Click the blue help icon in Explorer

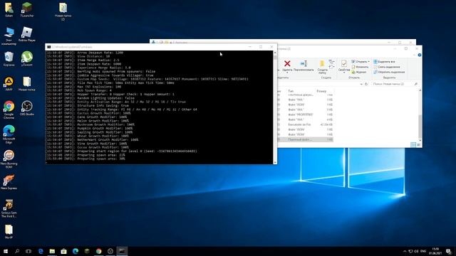click(420, 55)
